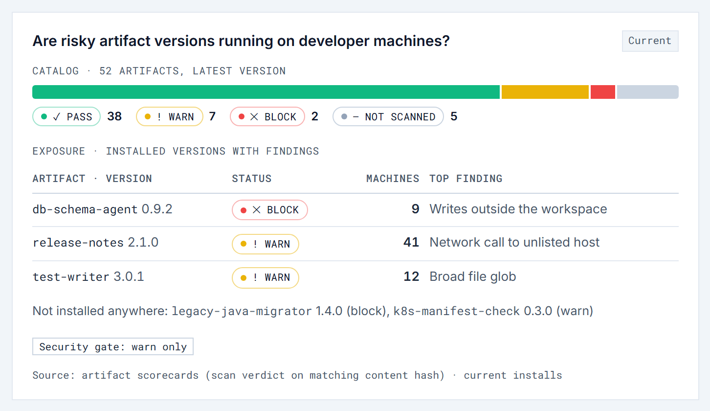Select the PASS legend pill
This screenshot has height=411, width=710.
pyautogui.click(x=67, y=116)
